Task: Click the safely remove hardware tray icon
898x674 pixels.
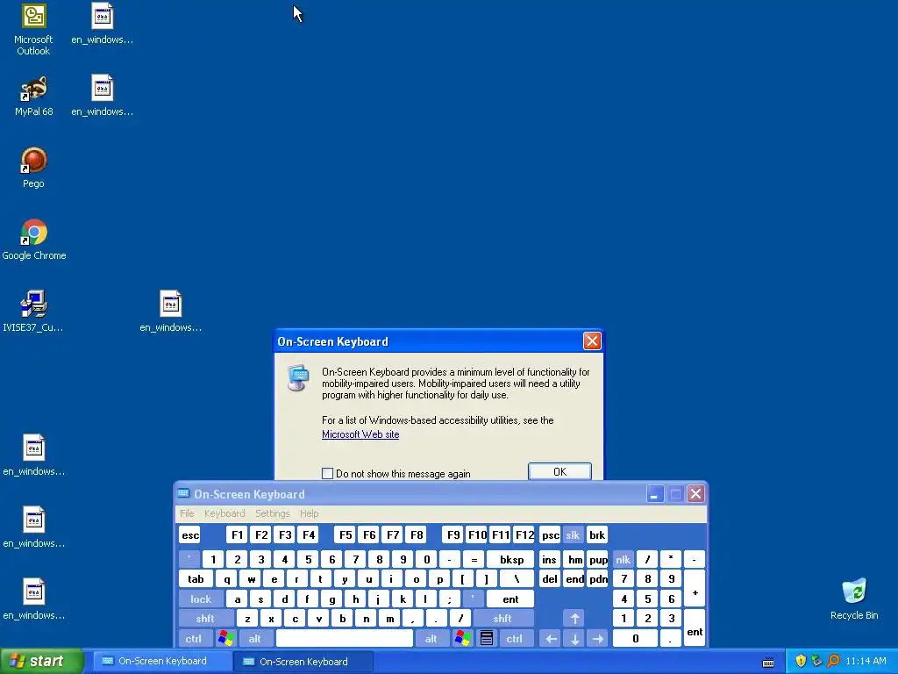Action: pos(816,661)
